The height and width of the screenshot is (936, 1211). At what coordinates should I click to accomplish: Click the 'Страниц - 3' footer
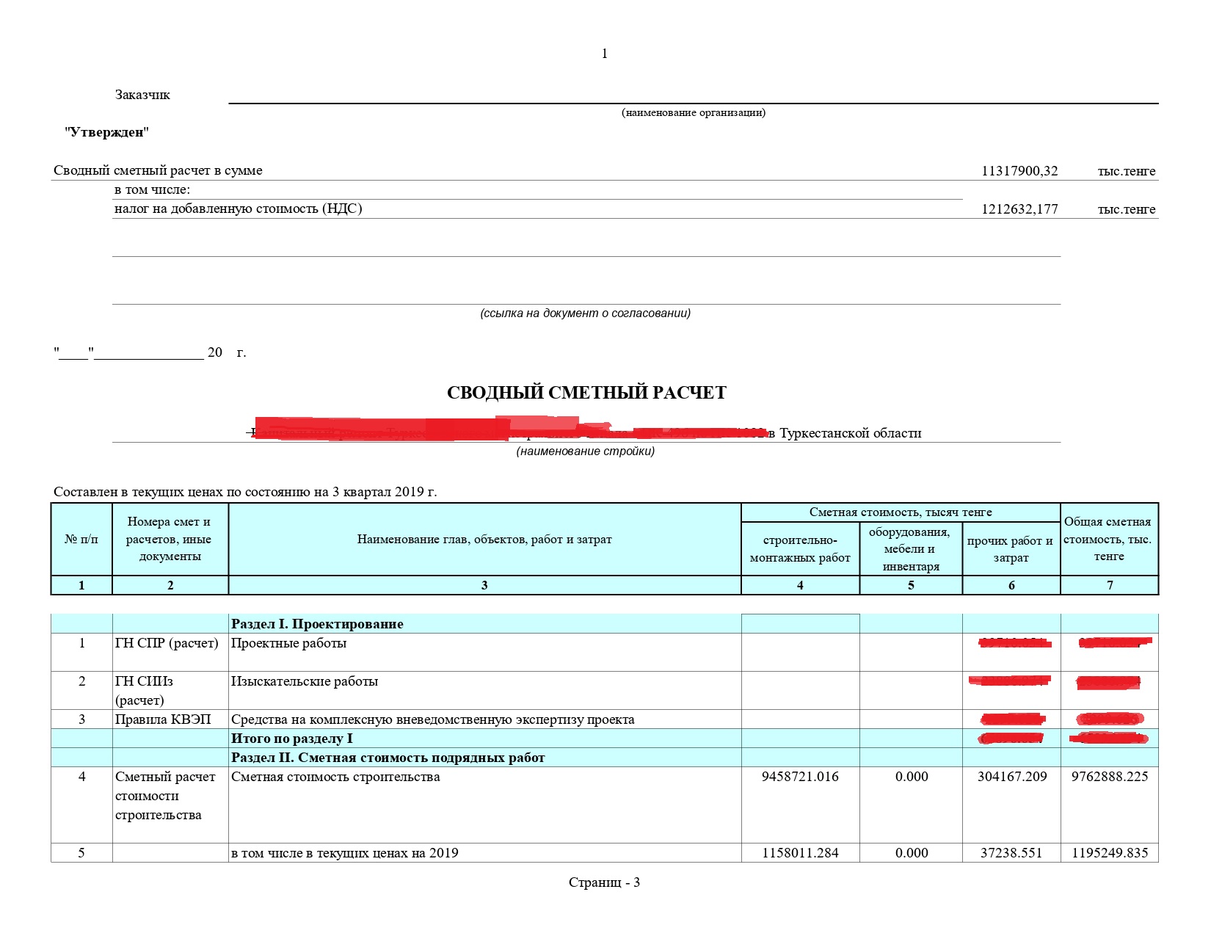point(604,882)
